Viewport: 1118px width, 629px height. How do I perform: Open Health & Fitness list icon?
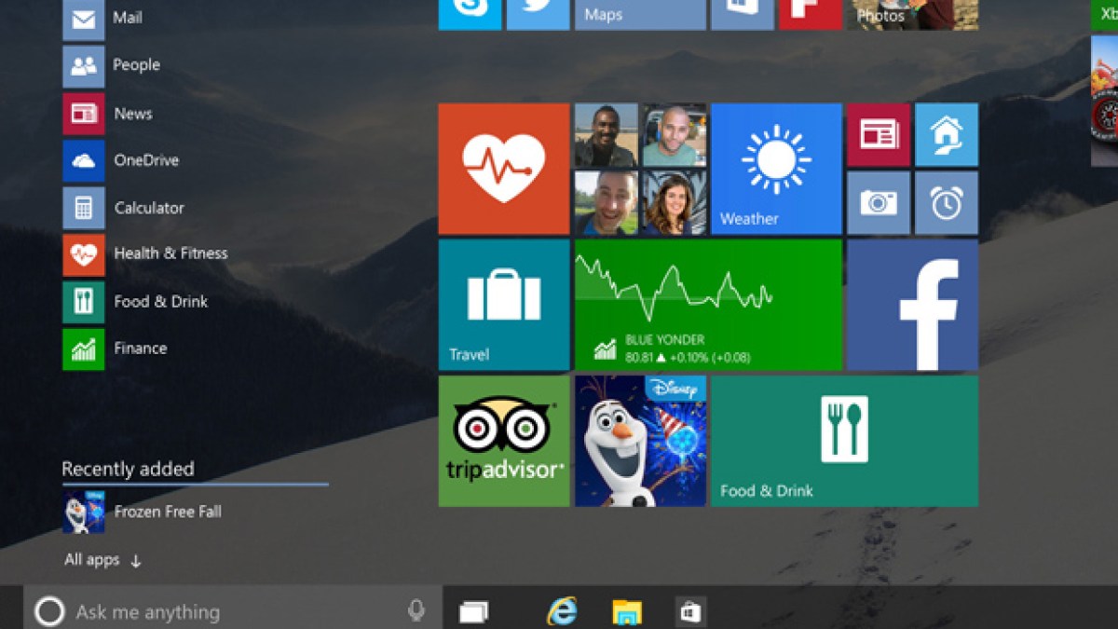click(84, 254)
